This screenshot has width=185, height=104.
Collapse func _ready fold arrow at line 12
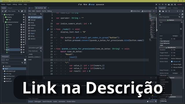(x=55, y=29)
